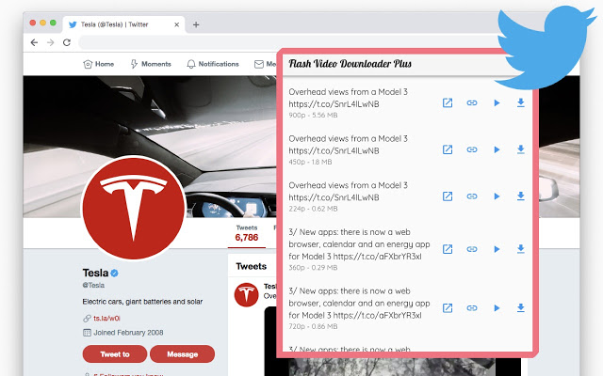The width and height of the screenshot is (603, 376).
Task: Copy link for the 720p 0.86 MB video
Action: pos(472,308)
